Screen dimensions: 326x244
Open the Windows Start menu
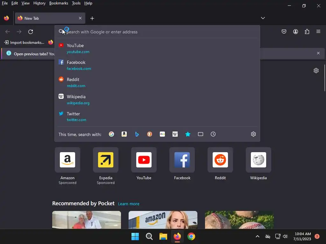(135, 236)
